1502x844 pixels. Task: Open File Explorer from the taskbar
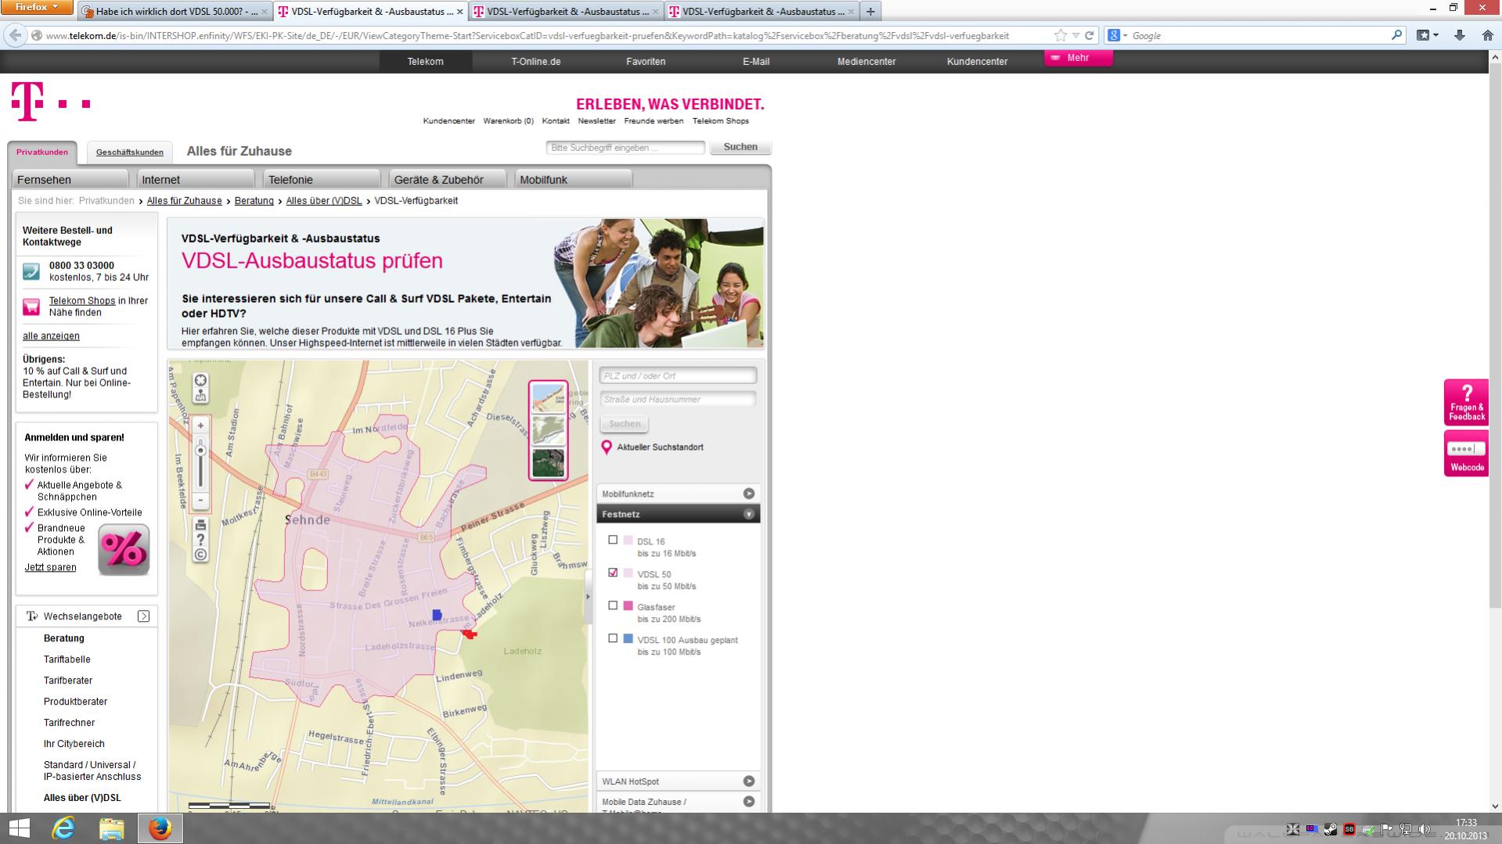[x=111, y=828]
